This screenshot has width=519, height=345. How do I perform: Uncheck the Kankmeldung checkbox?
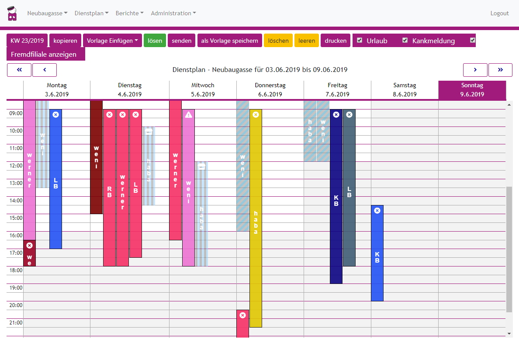tap(405, 40)
